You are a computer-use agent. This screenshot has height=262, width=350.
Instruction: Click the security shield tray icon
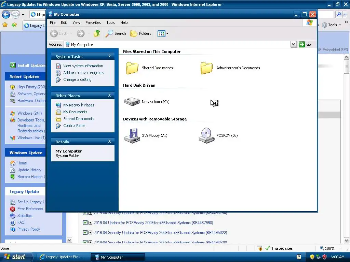(x=312, y=257)
